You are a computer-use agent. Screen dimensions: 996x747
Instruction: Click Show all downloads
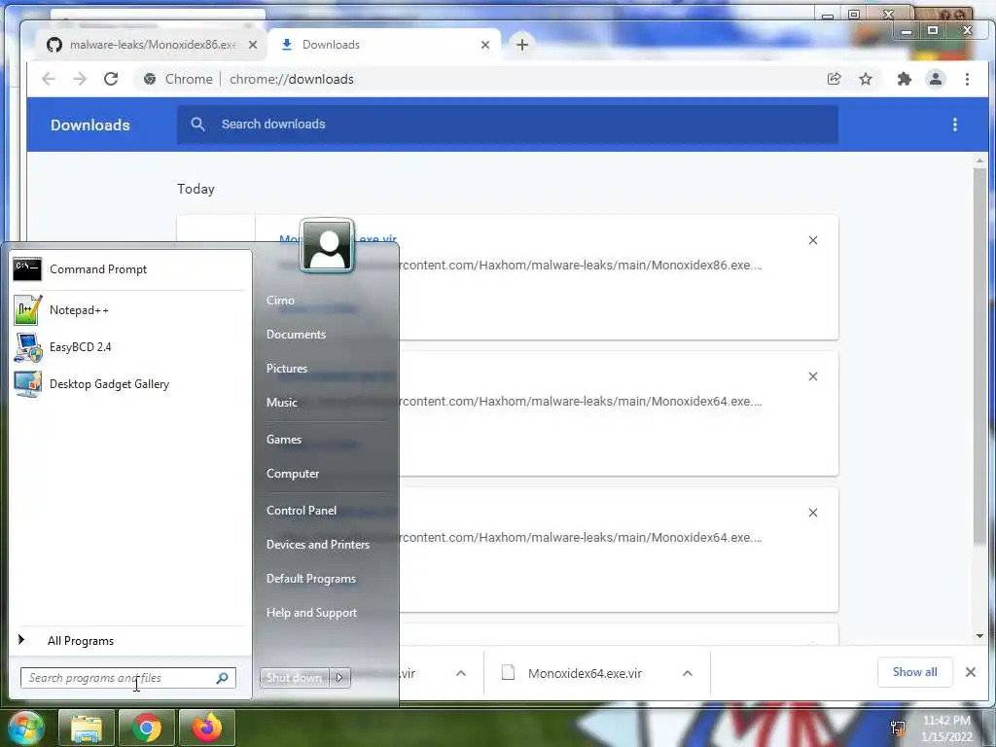(914, 672)
